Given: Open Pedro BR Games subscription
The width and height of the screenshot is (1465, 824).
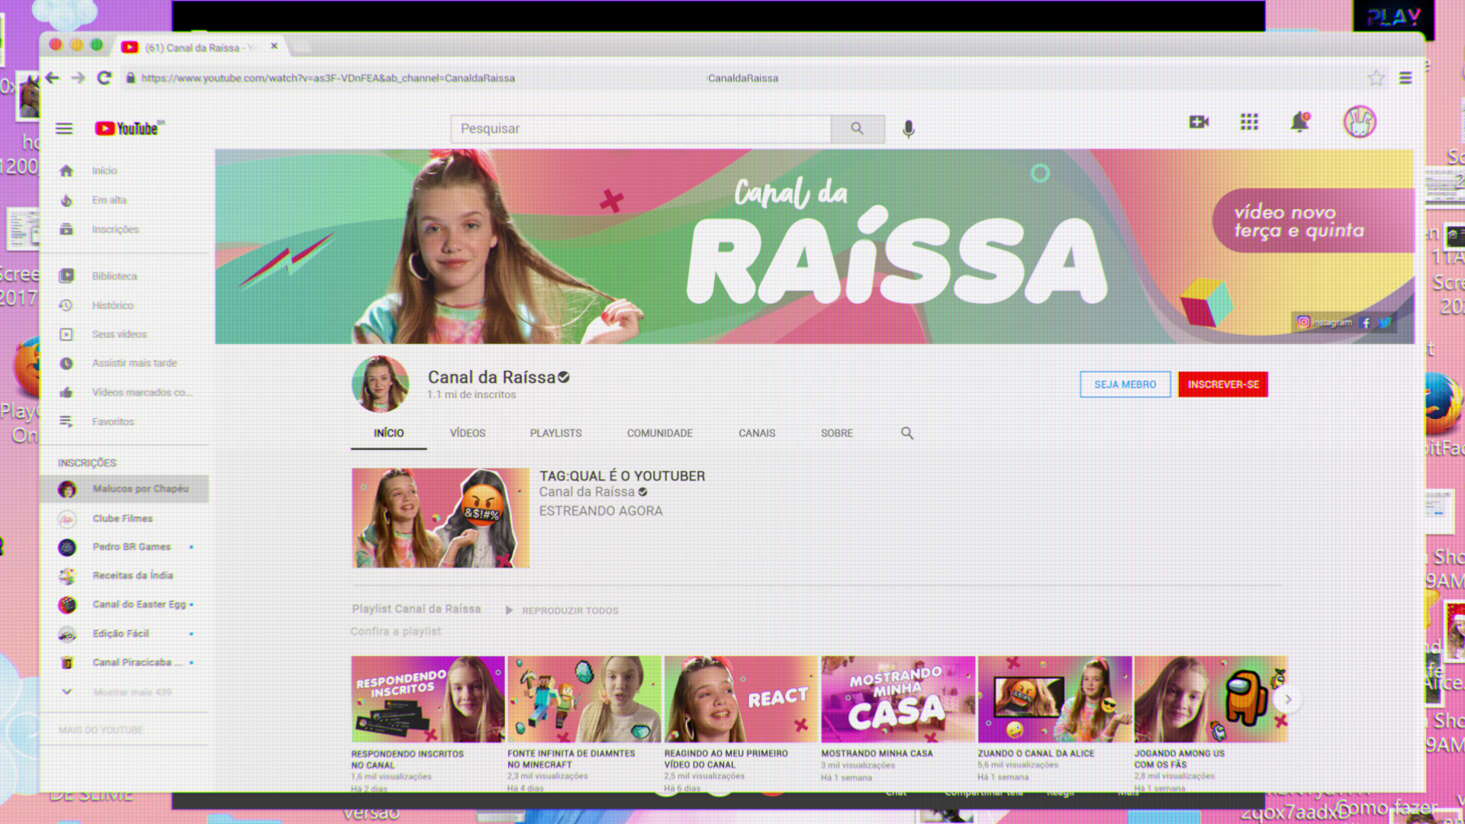Looking at the screenshot, I should coord(124,547).
